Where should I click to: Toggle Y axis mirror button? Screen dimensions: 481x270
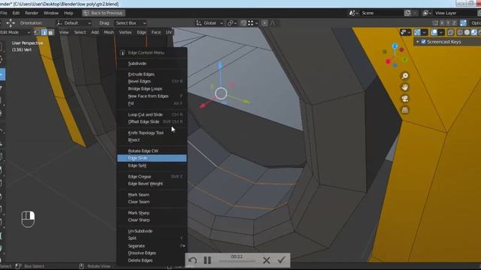click(448, 23)
